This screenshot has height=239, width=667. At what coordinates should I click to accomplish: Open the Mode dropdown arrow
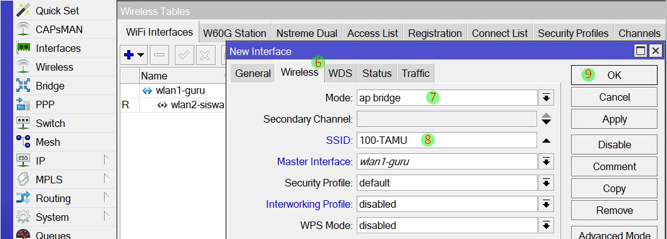(546, 98)
